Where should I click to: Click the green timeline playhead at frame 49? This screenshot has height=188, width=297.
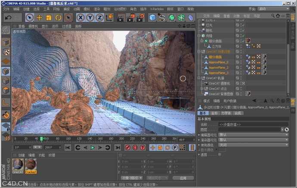41,139
